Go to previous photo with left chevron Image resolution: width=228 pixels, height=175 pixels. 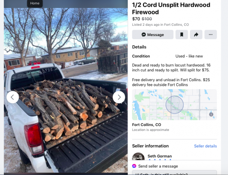pos(13,97)
